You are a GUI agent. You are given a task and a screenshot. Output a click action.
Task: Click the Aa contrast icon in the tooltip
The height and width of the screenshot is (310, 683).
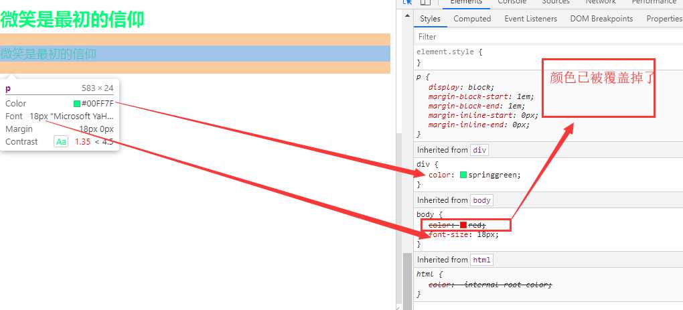click(x=61, y=142)
